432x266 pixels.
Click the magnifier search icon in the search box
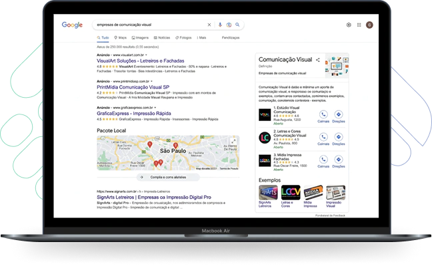237,25
